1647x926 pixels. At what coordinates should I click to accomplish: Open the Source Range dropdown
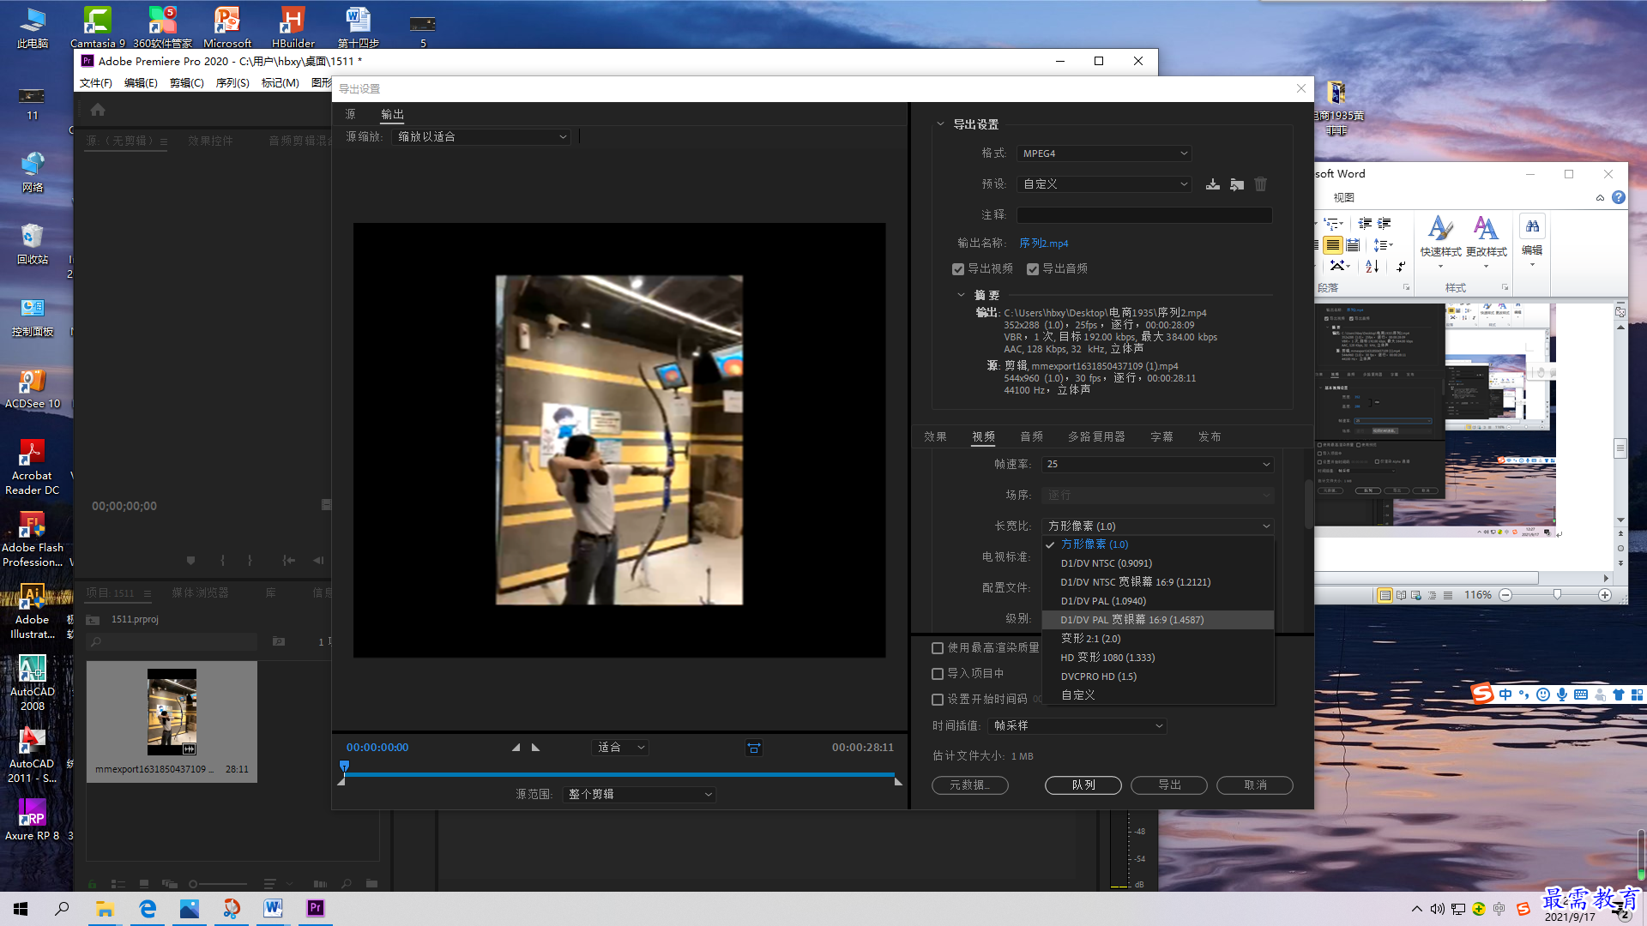(x=639, y=795)
